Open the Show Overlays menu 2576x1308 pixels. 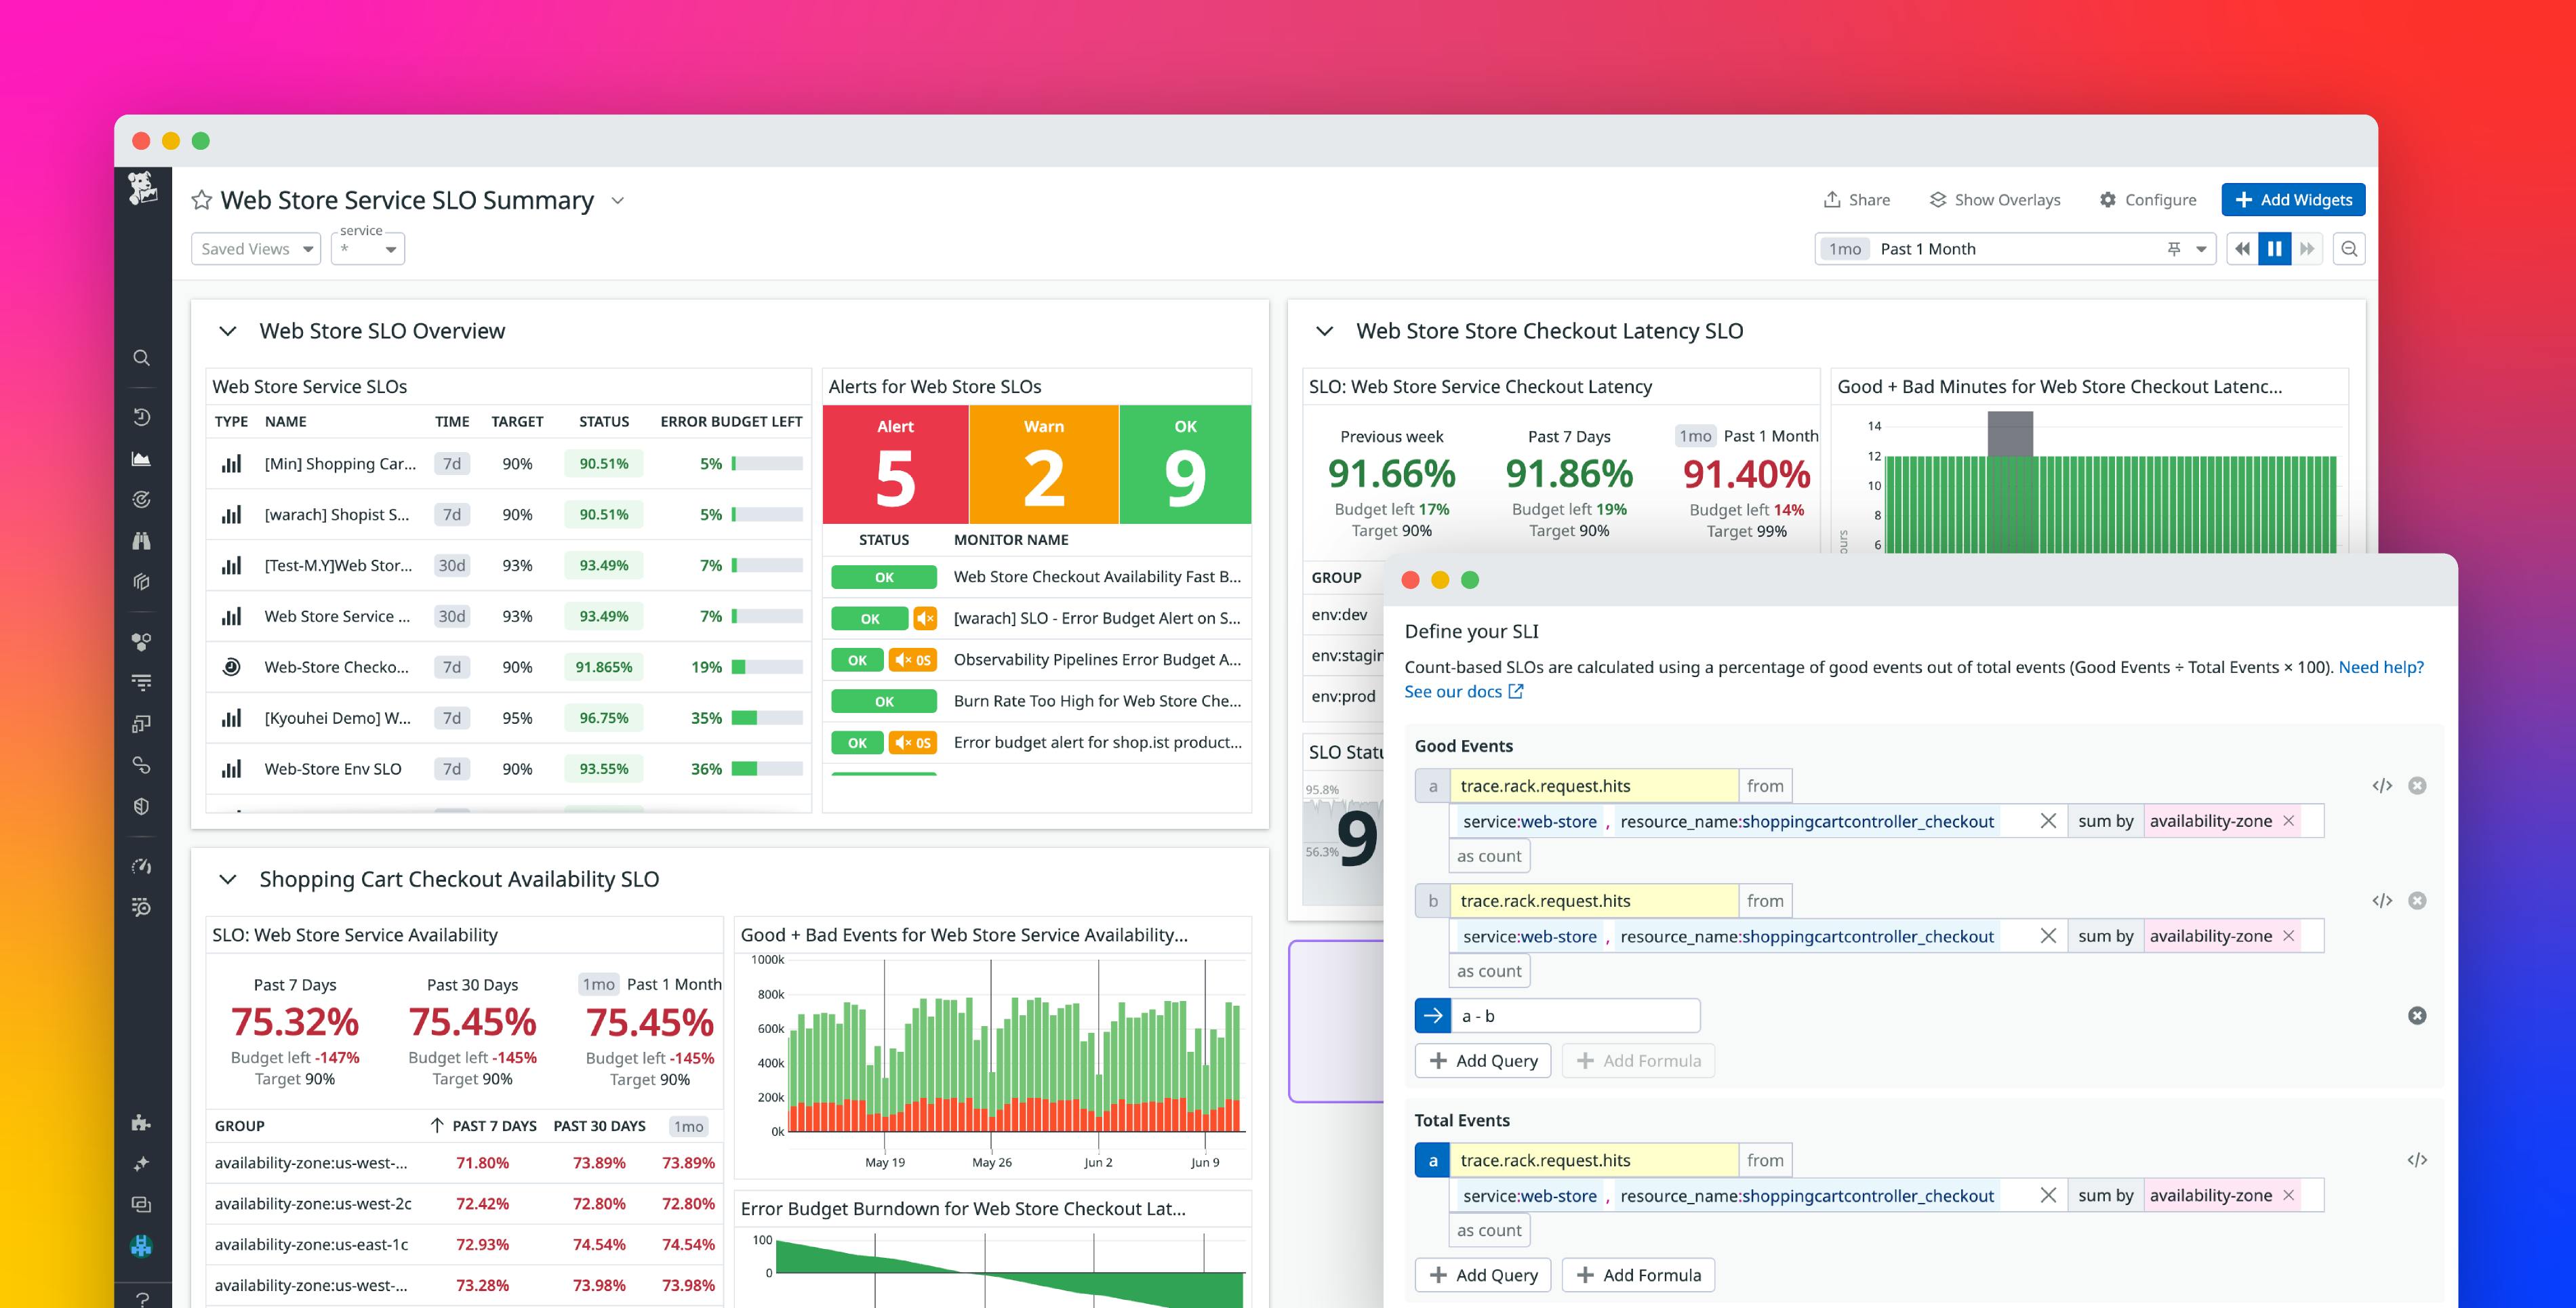1994,199
